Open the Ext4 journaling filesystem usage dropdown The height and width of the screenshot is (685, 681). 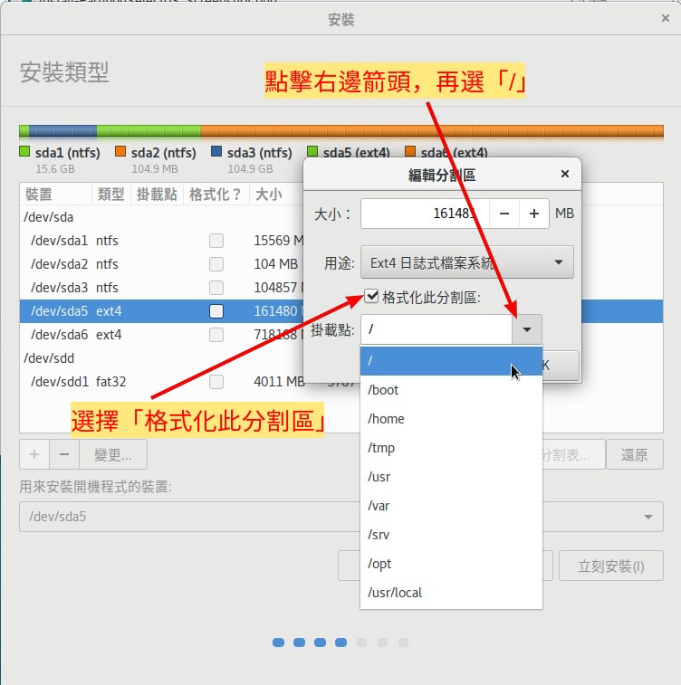point(466,263)
